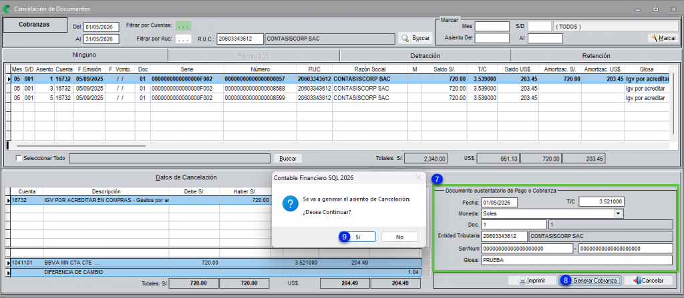Switch to the Retención tab
Image resolution: width=684 pixels, height=298 pixels.
(596, 55)
